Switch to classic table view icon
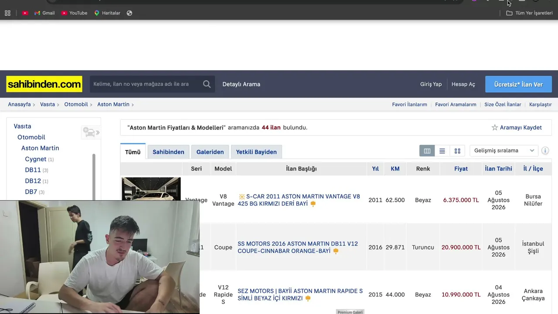The width and height of the screenshot is (558, 314). click(427, 151)
